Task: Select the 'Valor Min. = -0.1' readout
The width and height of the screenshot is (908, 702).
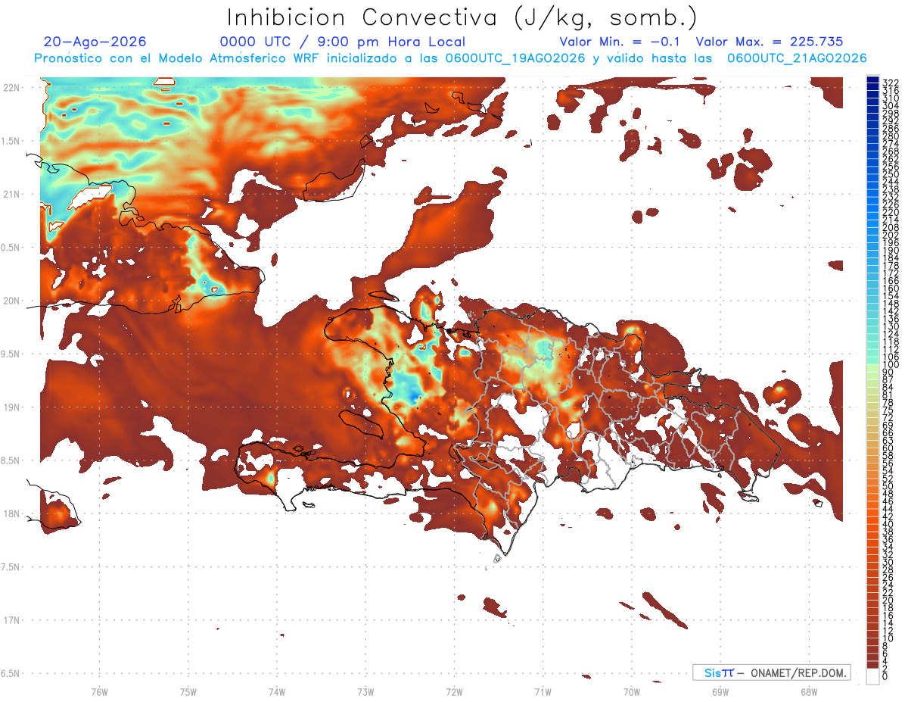Action: [x=620, y=42]
